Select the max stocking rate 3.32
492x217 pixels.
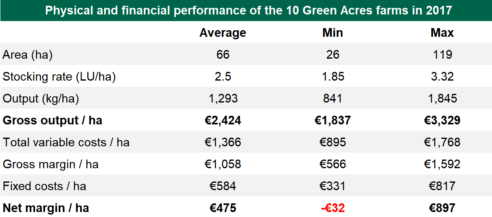click(442, 77)
